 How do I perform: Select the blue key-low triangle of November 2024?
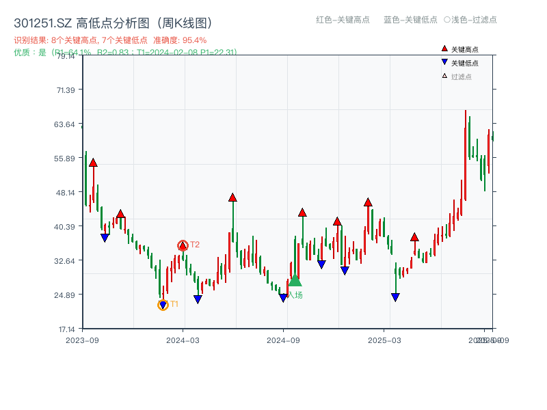pyautogui.click(x=321, y=264)
